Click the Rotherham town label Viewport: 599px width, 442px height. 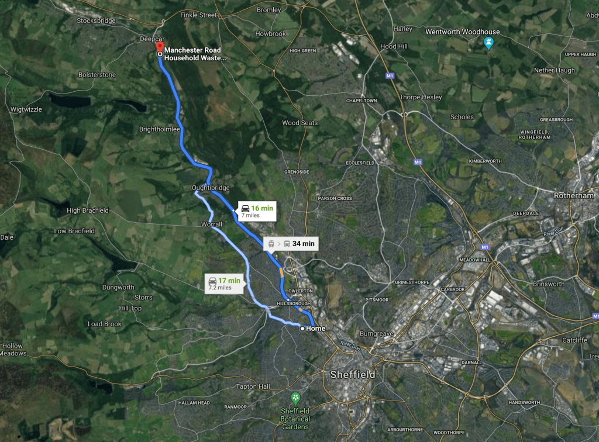tap(574, 195)
